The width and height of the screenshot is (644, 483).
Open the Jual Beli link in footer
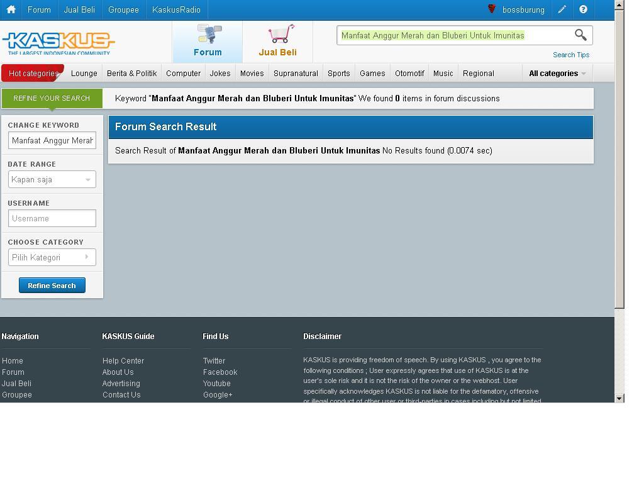point(16,384)
